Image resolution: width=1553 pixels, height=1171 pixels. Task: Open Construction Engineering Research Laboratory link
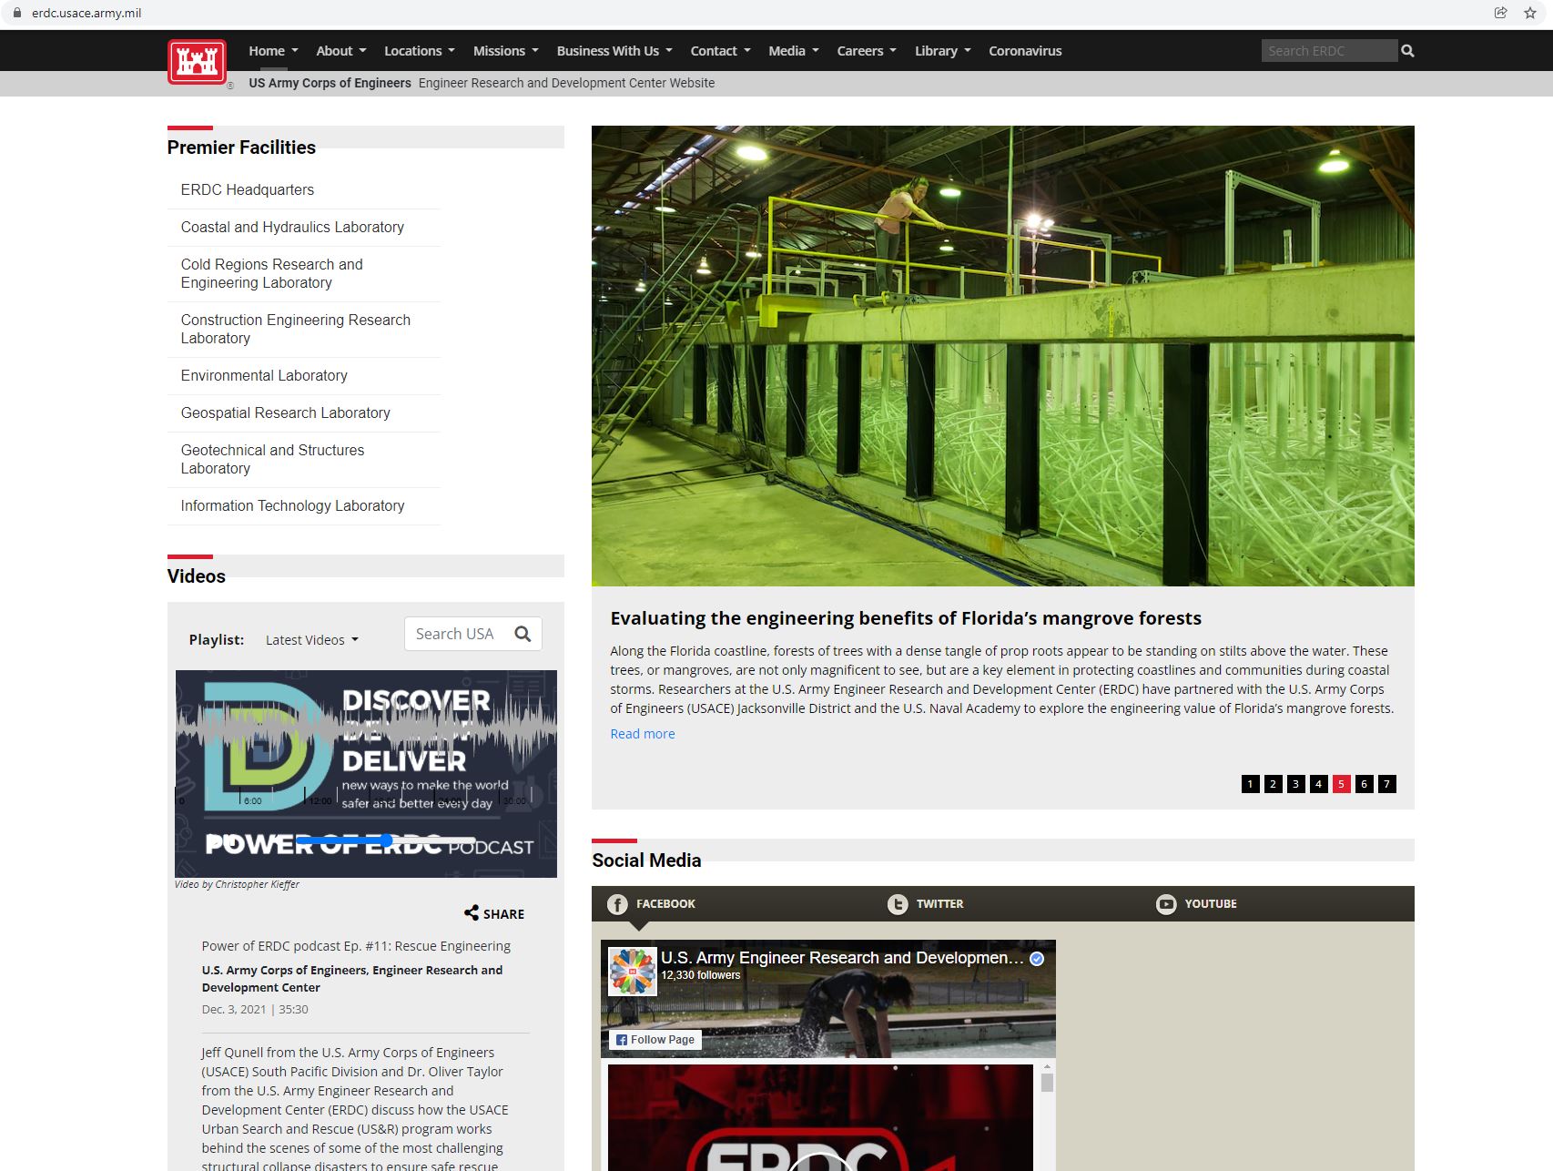click(296, 329)
